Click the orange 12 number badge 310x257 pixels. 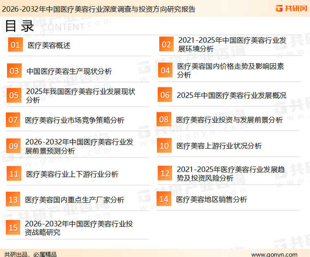[x=165, y=173]
